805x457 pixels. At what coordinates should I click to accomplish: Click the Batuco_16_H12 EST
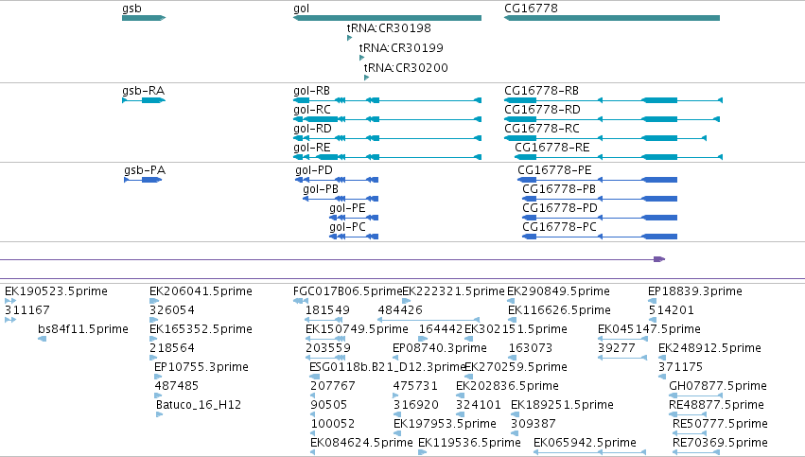coord(160,414)
